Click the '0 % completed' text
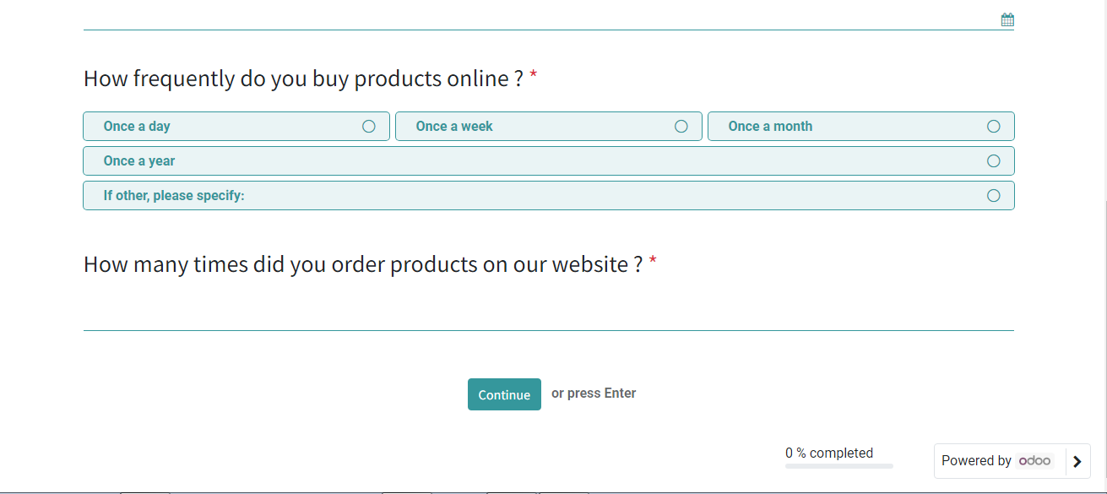The image size is (1107, 494). coord(829,453)
